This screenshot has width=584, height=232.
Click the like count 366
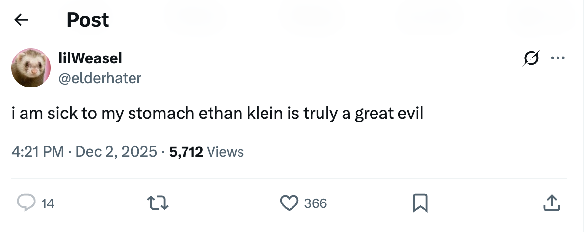coord(316,203)
